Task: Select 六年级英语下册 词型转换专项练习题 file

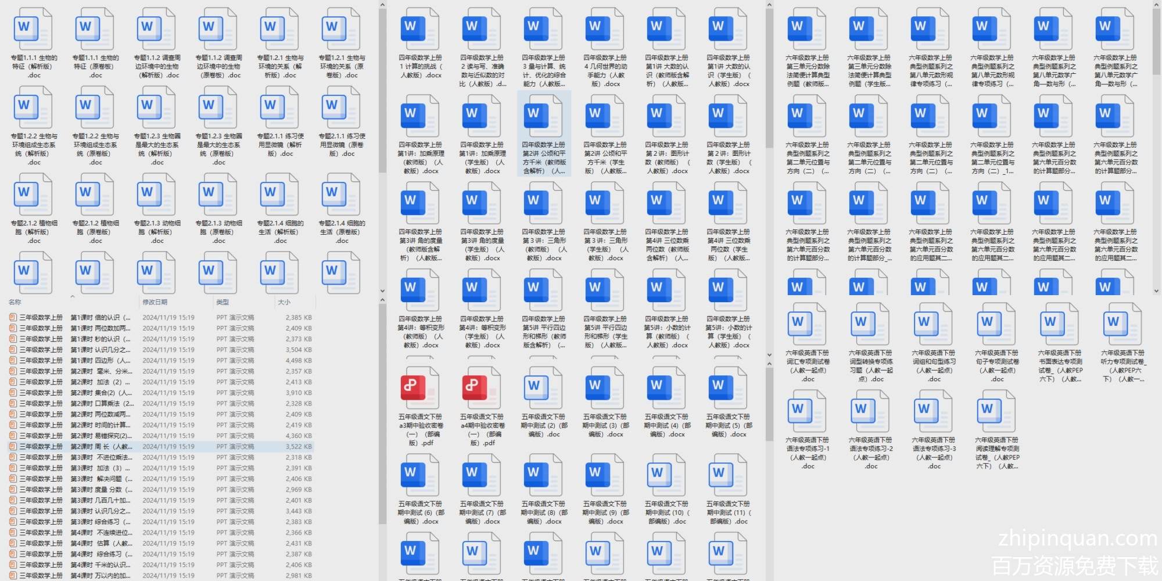Action: click(x=871, y=343)
